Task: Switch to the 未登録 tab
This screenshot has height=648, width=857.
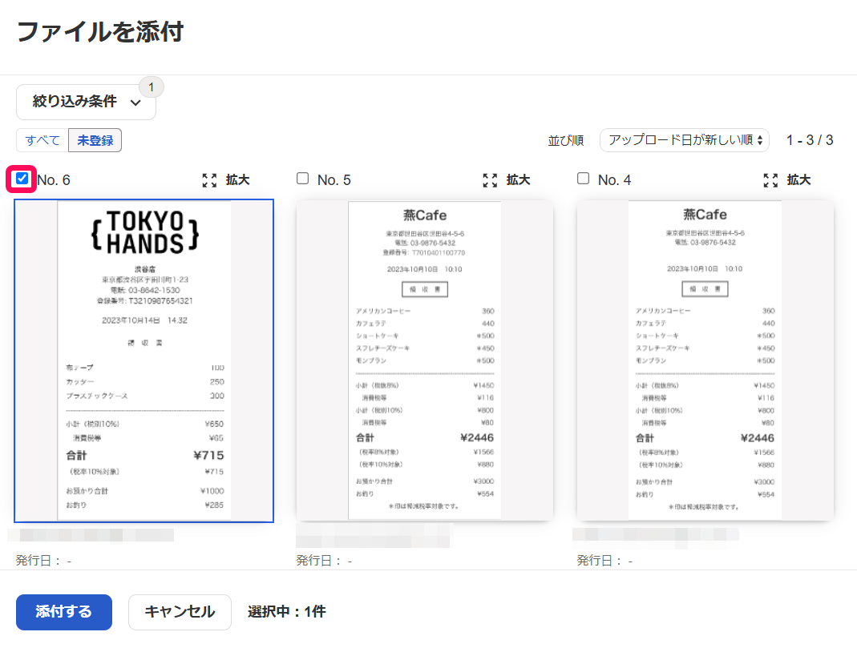Action: point(95,140)
